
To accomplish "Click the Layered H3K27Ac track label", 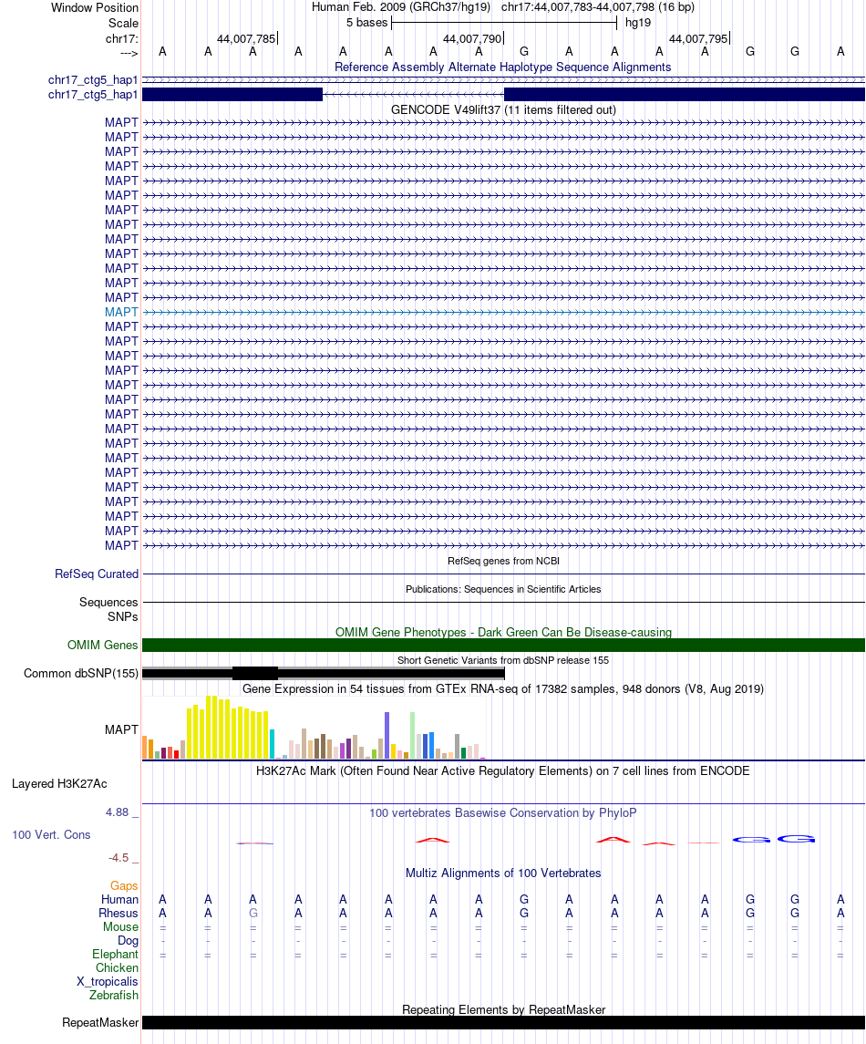I will click(x=59, y=784).
